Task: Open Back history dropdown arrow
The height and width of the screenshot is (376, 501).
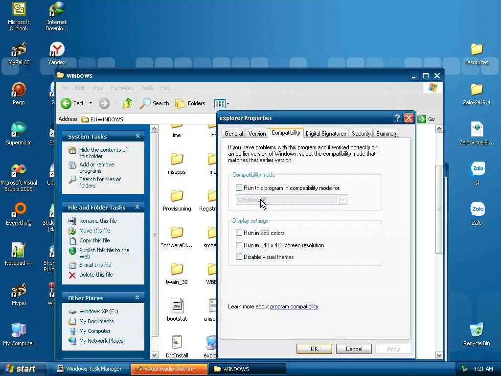Action: (91, 103)
